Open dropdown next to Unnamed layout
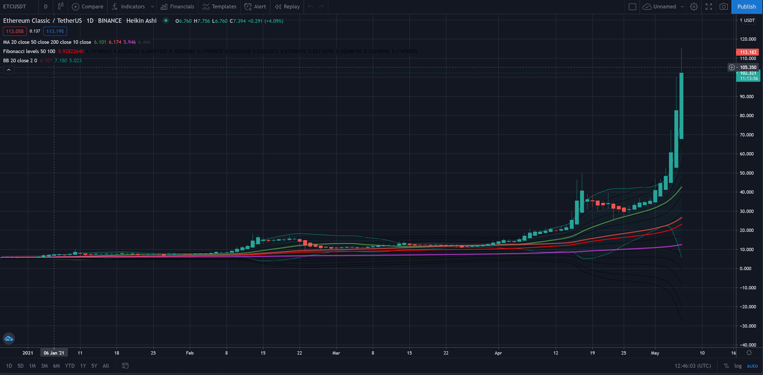Viewport: 763px width, 375px height. pos(682,7)
